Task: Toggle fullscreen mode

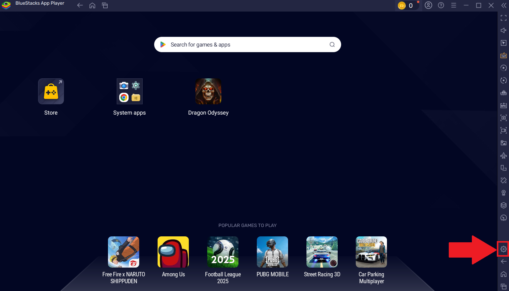Action: pyautogui.click(x=503, y=18)
